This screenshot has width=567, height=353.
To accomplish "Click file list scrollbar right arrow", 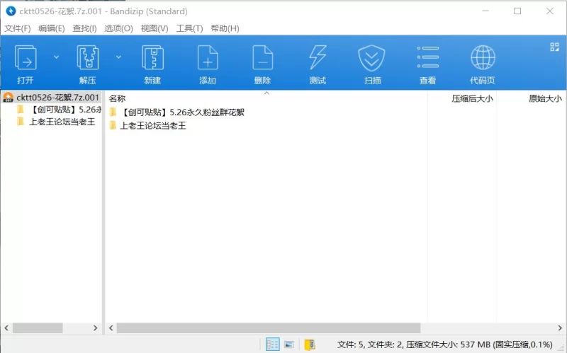I will 560,328.
